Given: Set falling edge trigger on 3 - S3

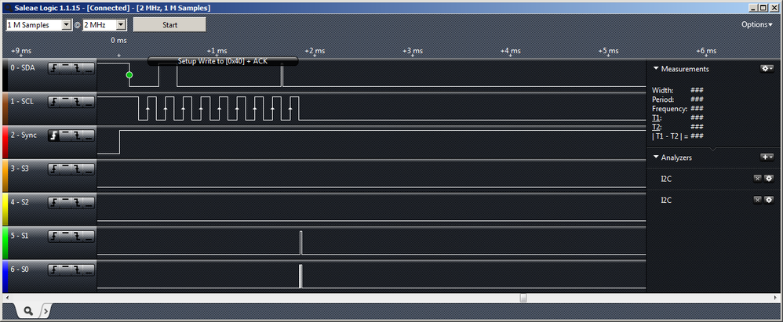Looking at the screenshot, I should click(x=77, y=169).
